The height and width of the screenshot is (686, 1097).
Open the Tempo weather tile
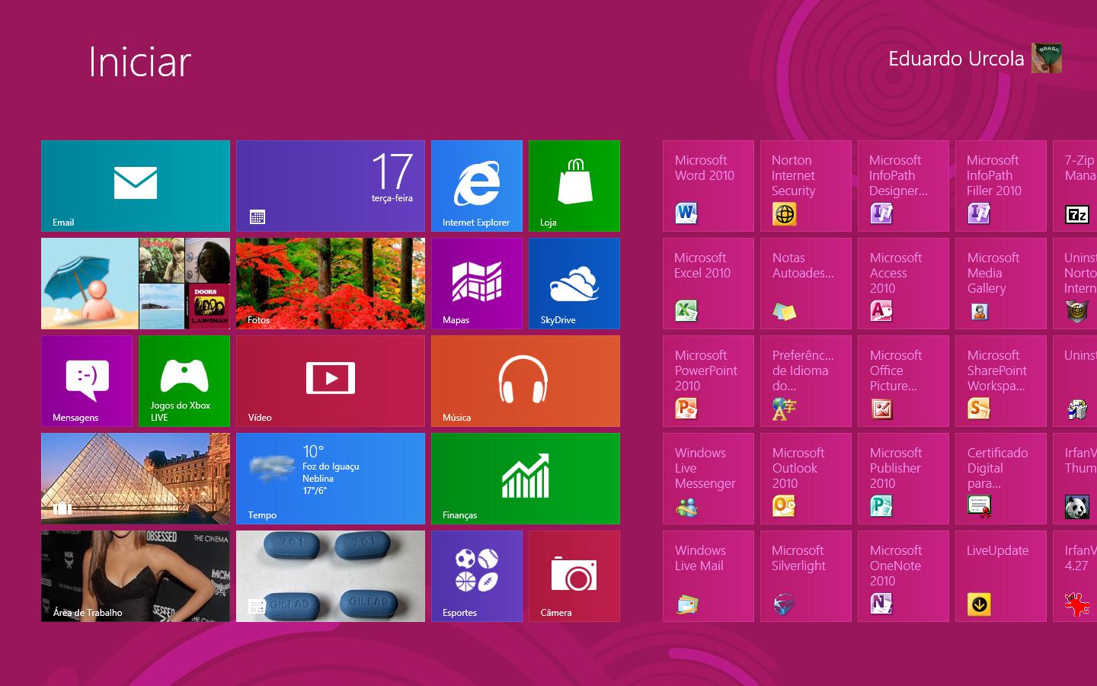click(x=330, y=478)
